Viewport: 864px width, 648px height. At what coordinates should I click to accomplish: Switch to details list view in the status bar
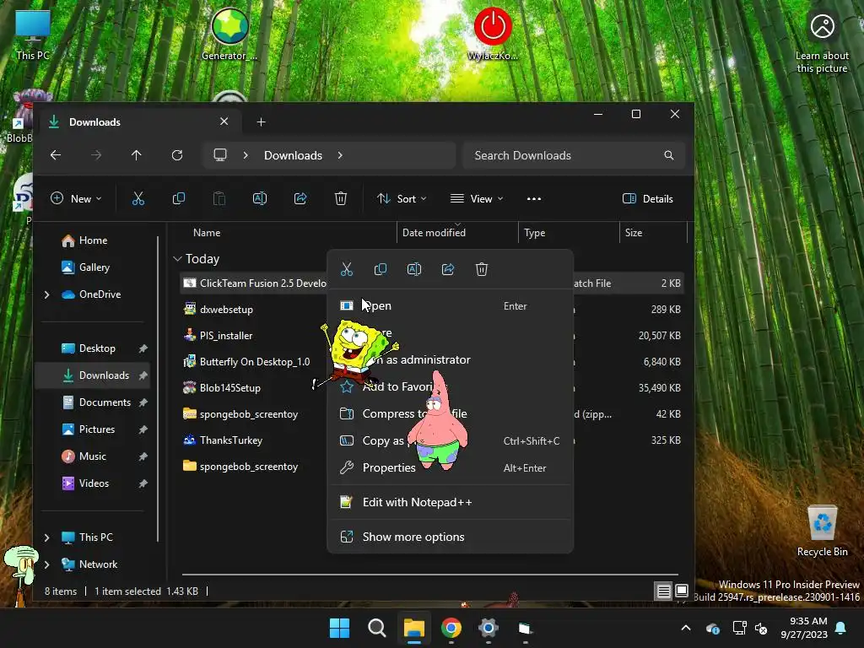(664, 591)
